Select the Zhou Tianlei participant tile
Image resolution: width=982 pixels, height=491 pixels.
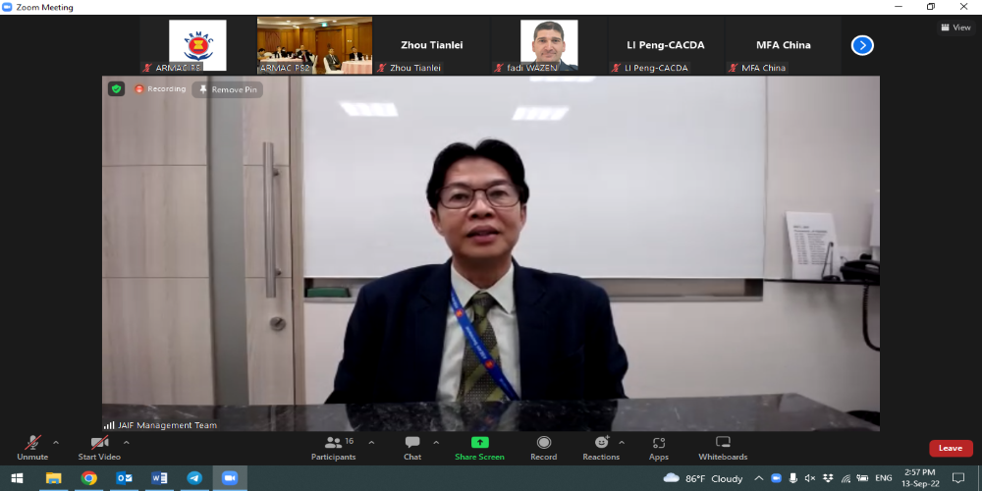[x=431, y=45]
